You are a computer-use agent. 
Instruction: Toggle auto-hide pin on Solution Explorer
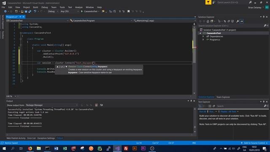point(264,17)
